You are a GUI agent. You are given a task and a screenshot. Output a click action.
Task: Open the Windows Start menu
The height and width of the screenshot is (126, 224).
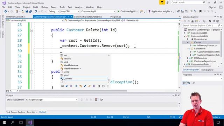(x=4, y=122)
